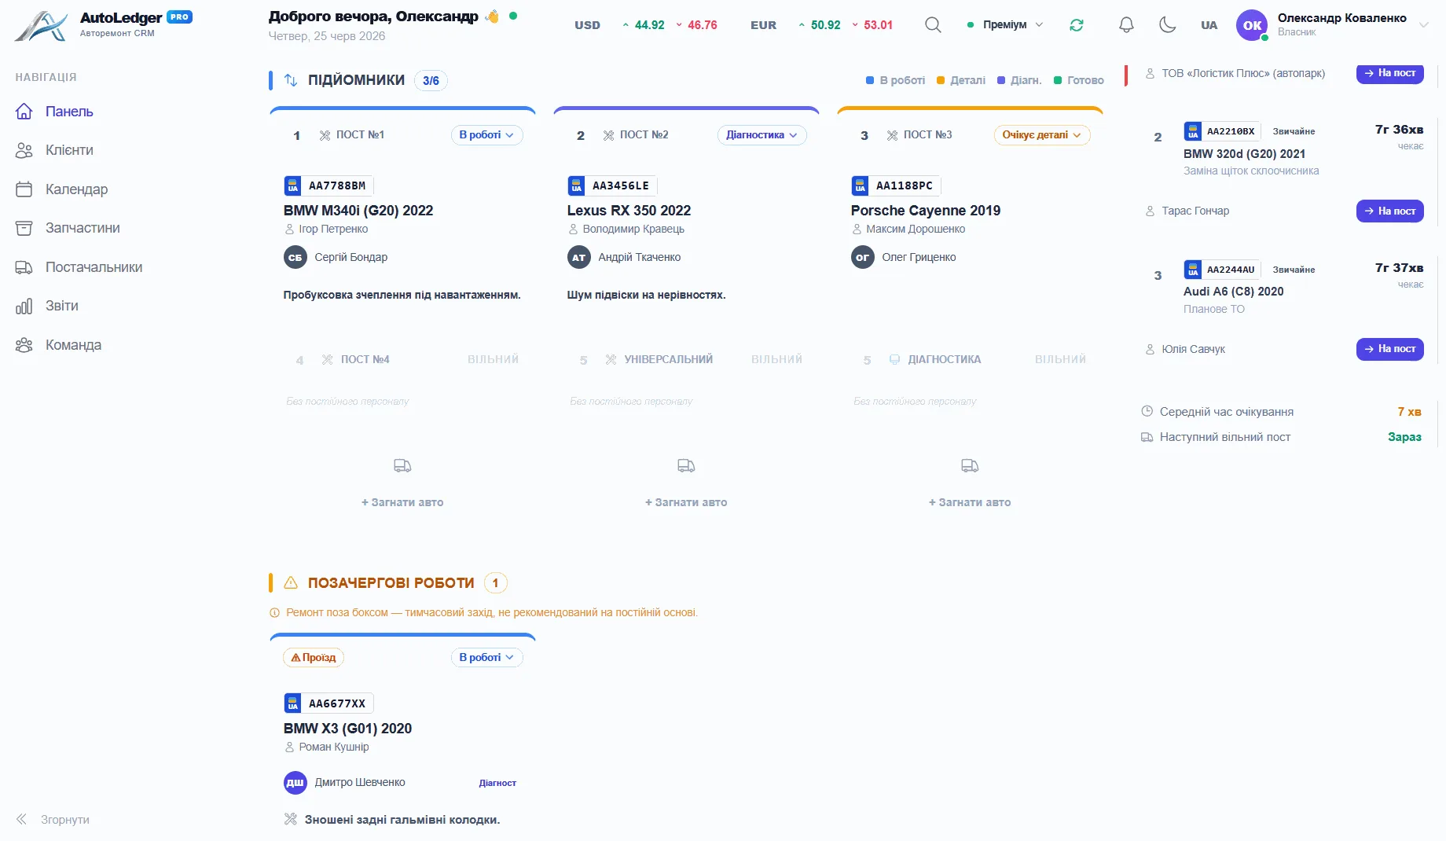Click license plate AA7788BM
This screenshot has height=841, width=1446.
[328, 186]
